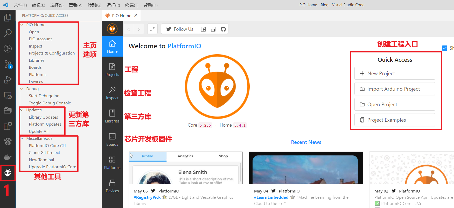Navigate forward with the right arrow button
The image size is (454, 208).
click(x=139, y=29)
